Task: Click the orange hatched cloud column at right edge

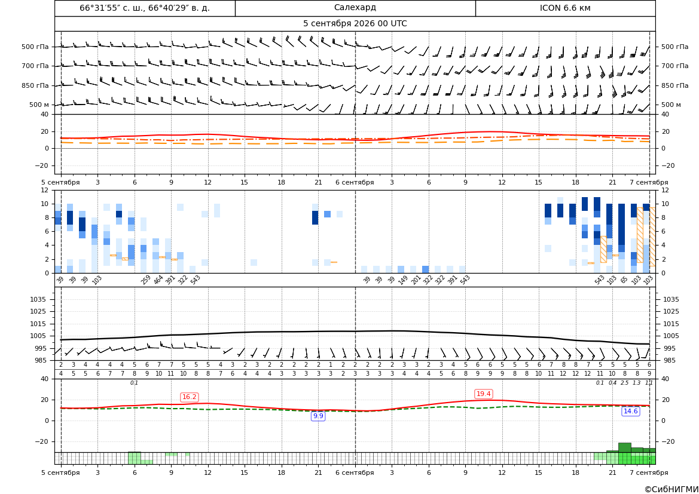Action: coord(652,237)
